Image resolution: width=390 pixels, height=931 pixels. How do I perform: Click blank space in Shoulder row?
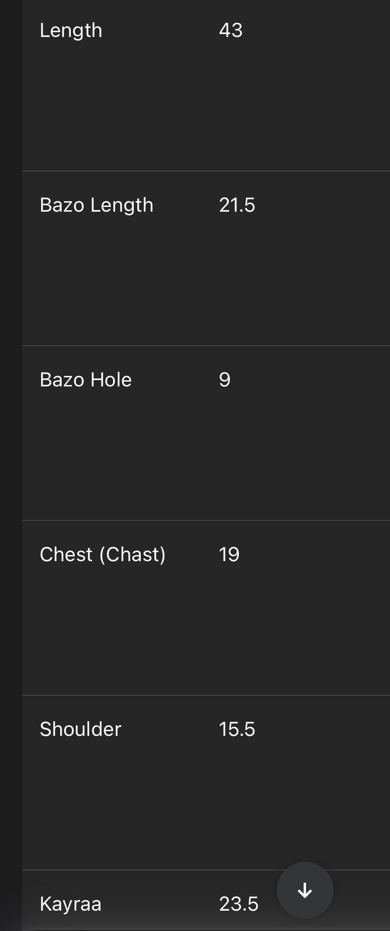pyautogui.click(x=204, y=805)
